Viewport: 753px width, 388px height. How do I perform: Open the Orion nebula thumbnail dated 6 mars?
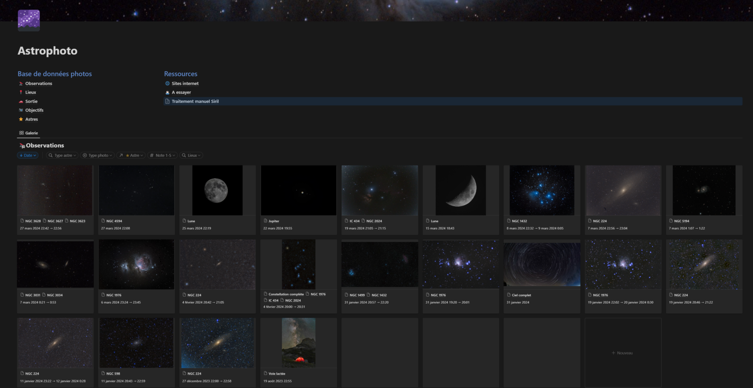click(x=137, y=264)
